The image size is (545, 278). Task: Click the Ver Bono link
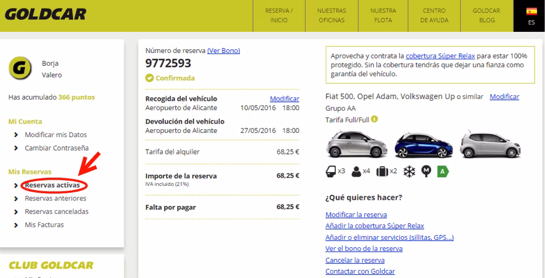(223, 50)
